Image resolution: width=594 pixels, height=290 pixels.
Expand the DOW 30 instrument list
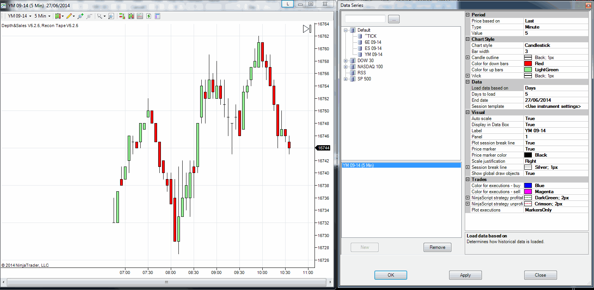(346, 61)
